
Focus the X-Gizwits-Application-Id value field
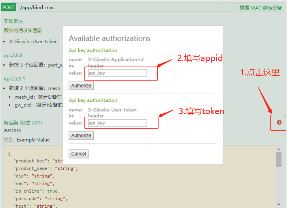click(117, 73)
